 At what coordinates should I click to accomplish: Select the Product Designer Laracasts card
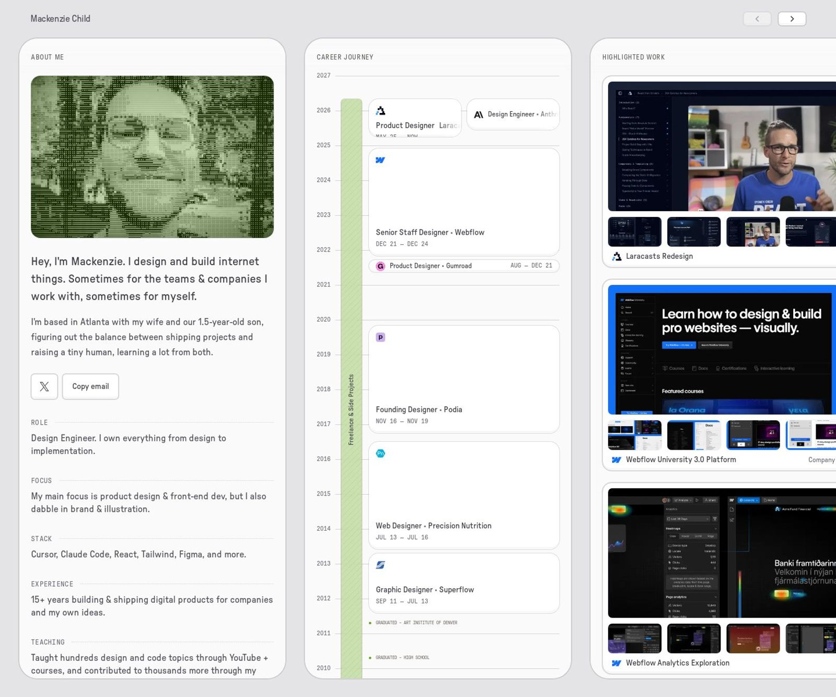[x=415, y=118]
